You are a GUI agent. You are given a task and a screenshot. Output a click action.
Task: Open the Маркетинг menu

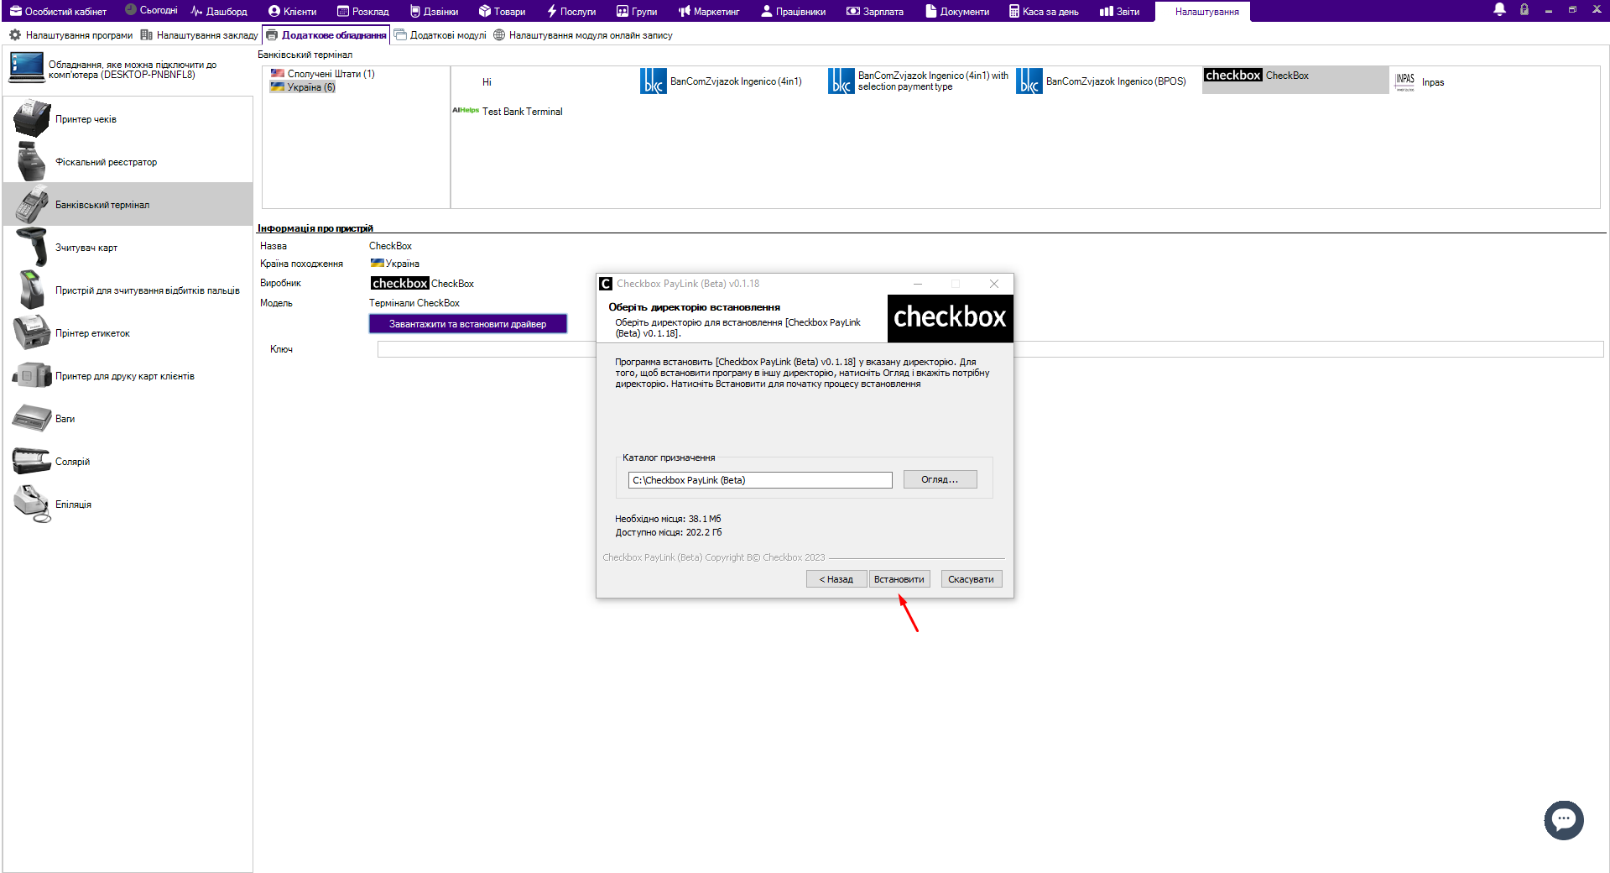[x=709, y=11]
